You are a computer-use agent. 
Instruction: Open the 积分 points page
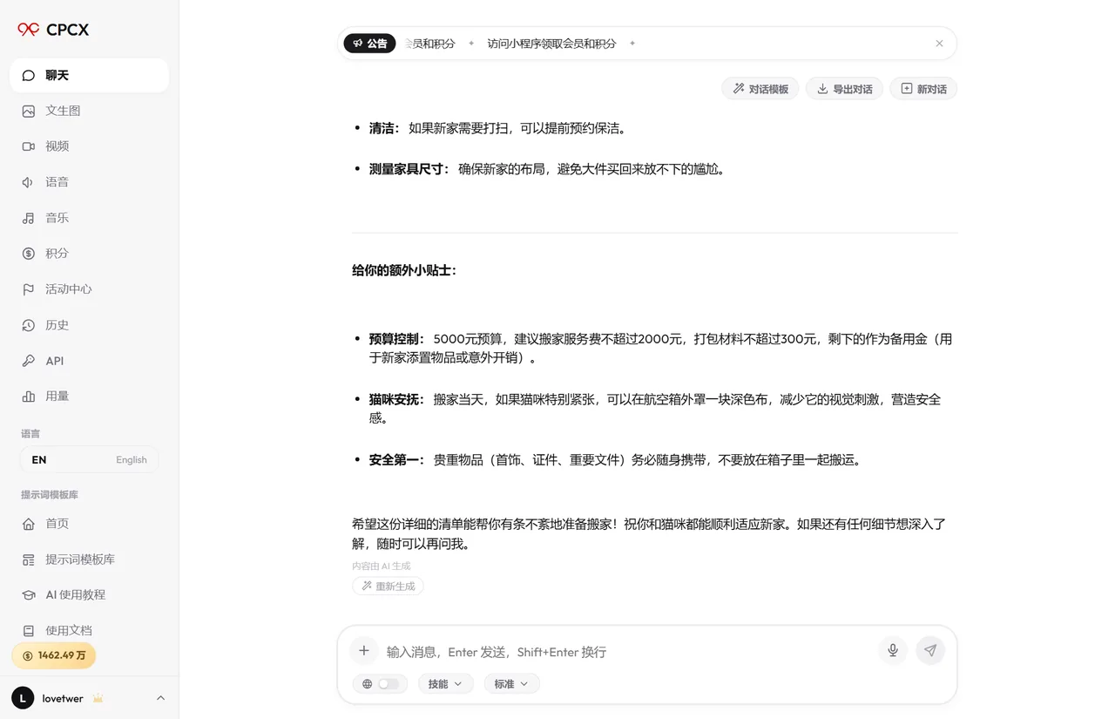click(89, 254)
